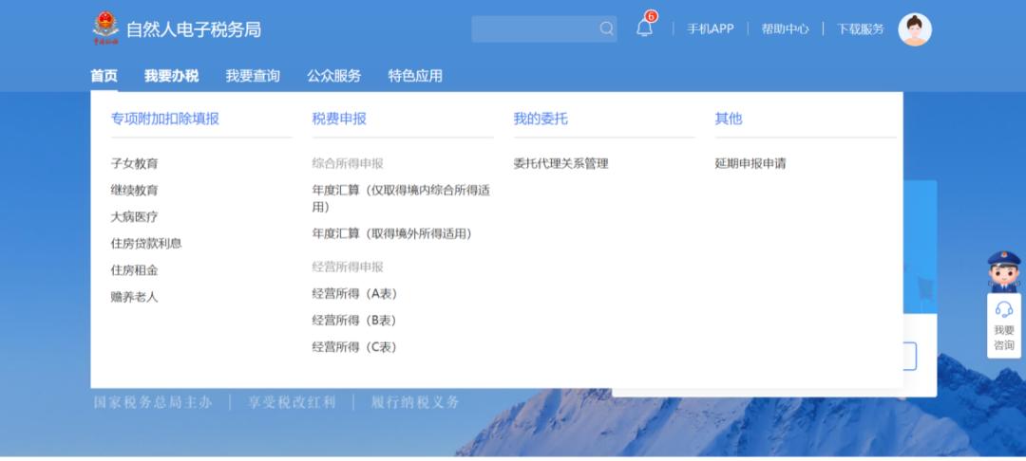Click the 专项附加扣除填报 heading
The height and width of the screenshot is (461, 1026).
pos(165,119)
